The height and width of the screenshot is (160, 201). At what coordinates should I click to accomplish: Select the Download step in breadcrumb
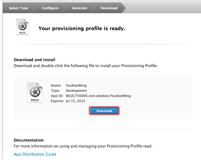tap(109, 8)
